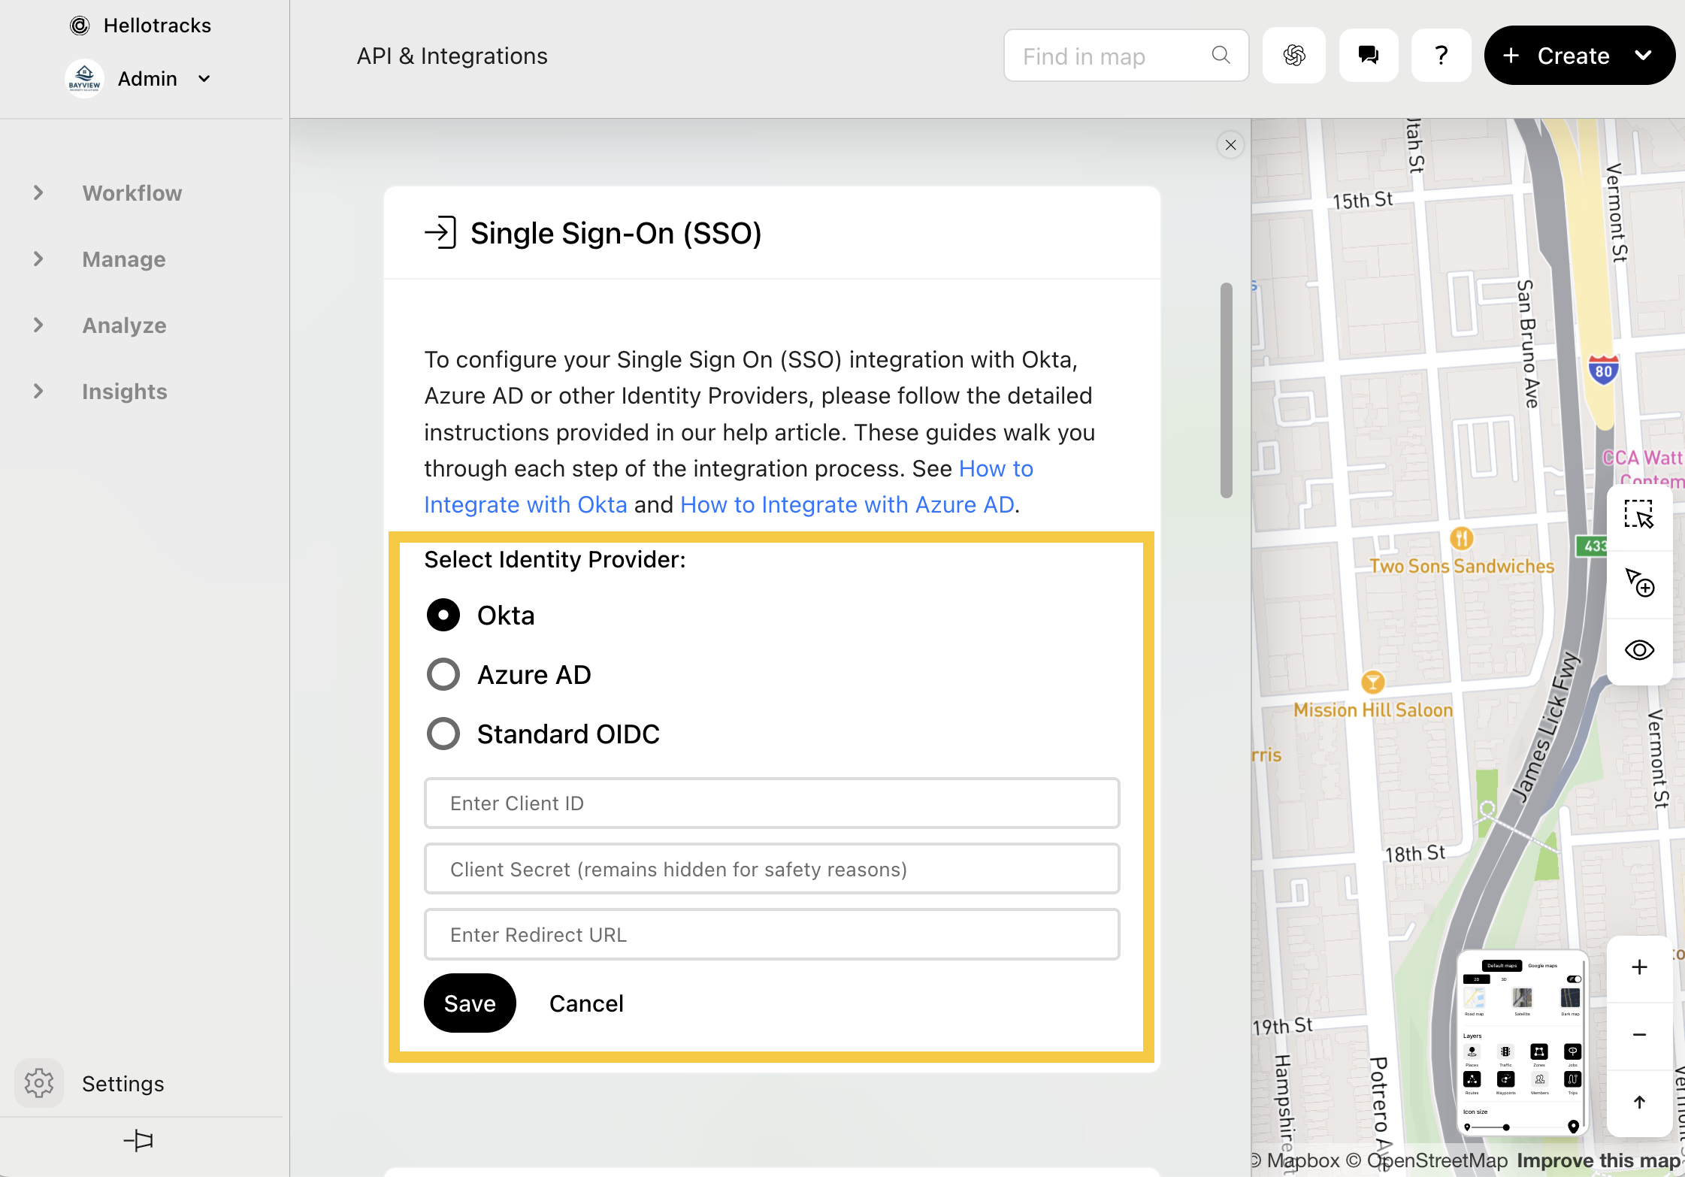This screenshot has width=1685, height=1177.
Task: Toggle the Routes layer icon
Action: tap(1472, 1079)
